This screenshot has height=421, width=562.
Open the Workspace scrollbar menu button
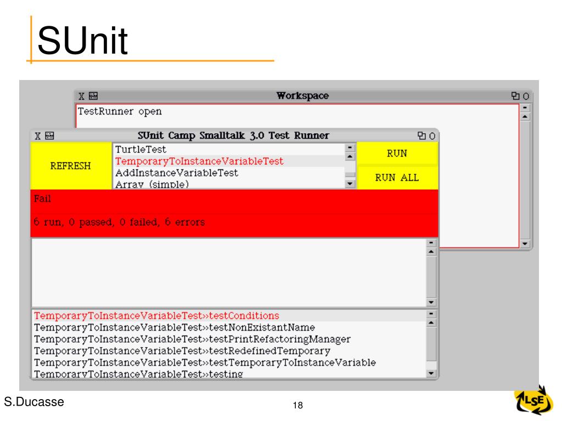tap(525, 107)
